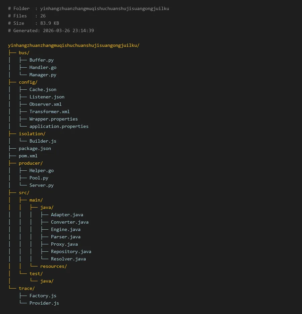Select Cache.json file
302x314 pixels.
[43, 89]
